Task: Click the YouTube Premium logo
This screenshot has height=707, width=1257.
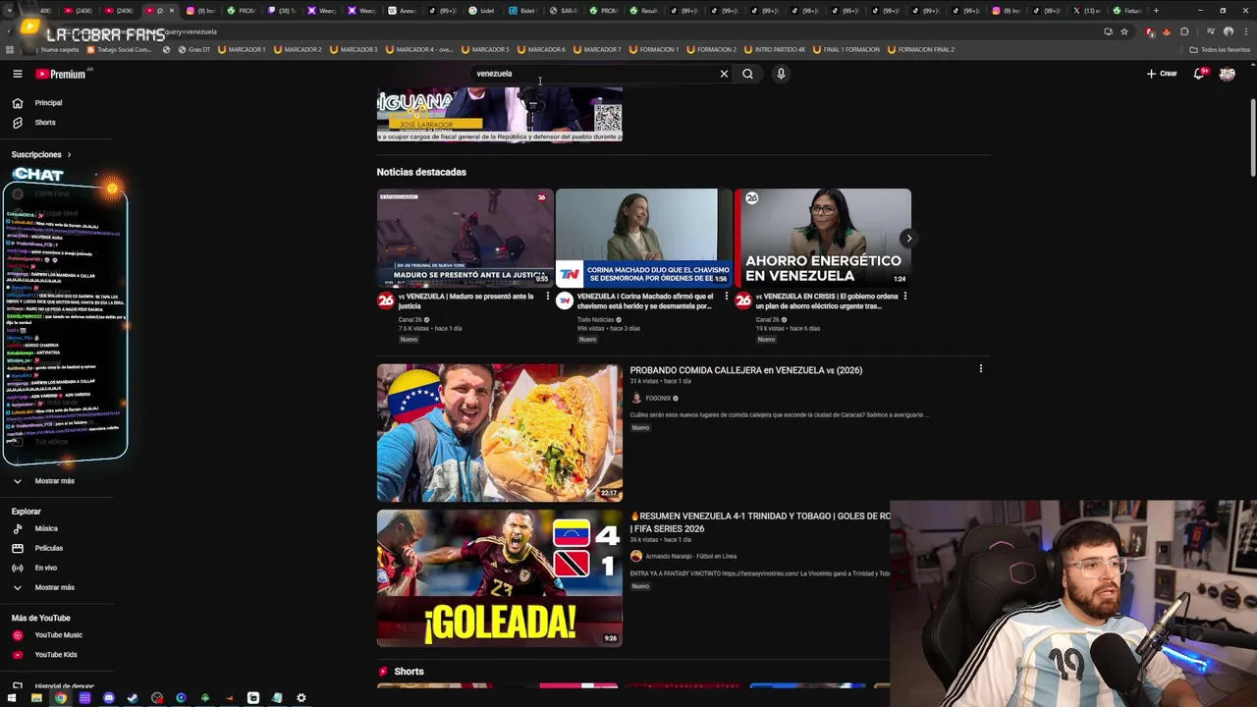Action: pyautogui.click(x=61, y=74)
